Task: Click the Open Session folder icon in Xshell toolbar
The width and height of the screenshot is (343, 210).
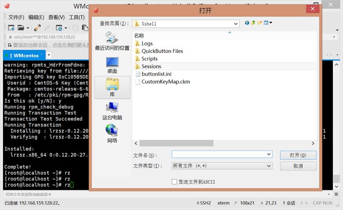Action: point(21,28)
